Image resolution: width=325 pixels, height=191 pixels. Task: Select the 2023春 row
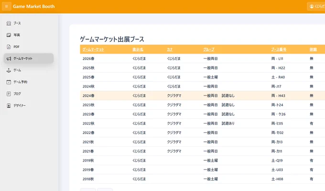[x=203, y=114]
